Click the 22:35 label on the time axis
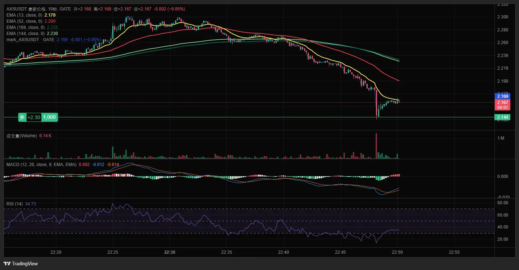Screen dimensions: 519x270 coord(226,252)
